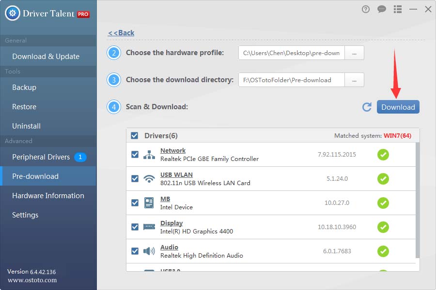
Task: Click USB WLAN version 5.1.24.0
Action: point(337,179)
